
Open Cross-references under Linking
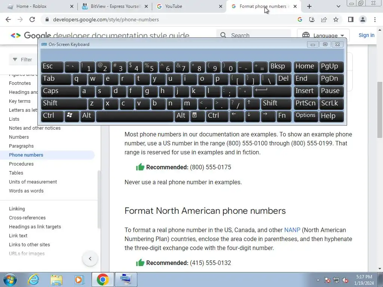[27, 218]
